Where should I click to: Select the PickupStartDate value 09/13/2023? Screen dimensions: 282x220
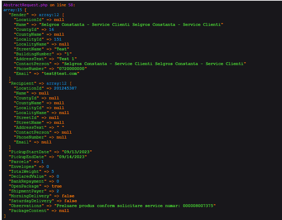tap(77, 152)
